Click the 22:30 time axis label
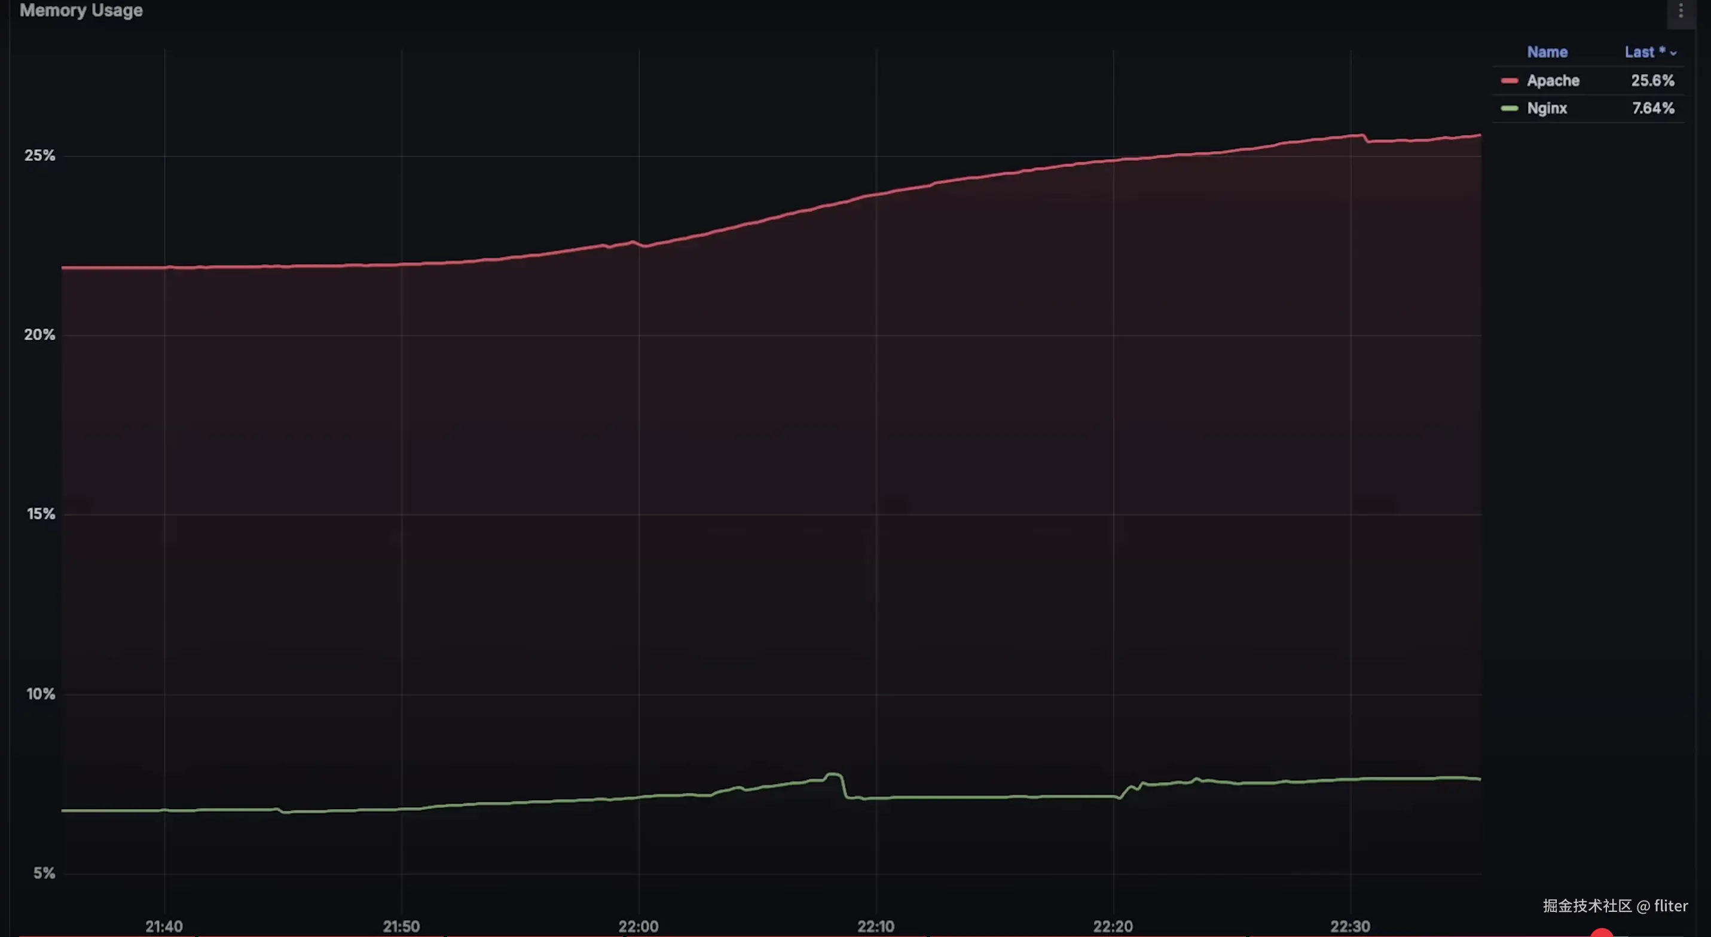The height and width of the screenshot is (937, 1711). coord(1350,926)
